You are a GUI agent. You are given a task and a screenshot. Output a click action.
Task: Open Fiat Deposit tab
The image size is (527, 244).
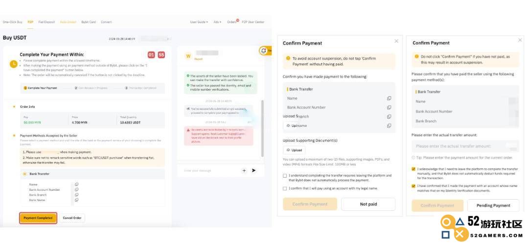point(46,22)
